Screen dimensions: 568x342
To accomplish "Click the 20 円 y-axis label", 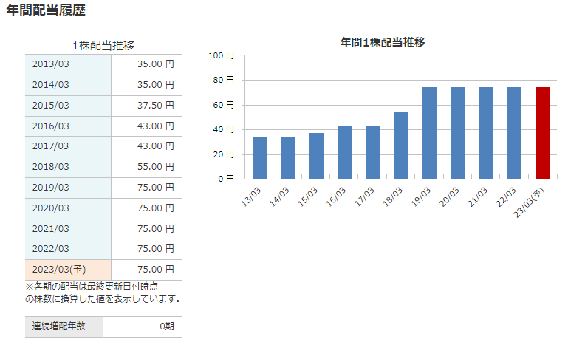I will 224,154.
